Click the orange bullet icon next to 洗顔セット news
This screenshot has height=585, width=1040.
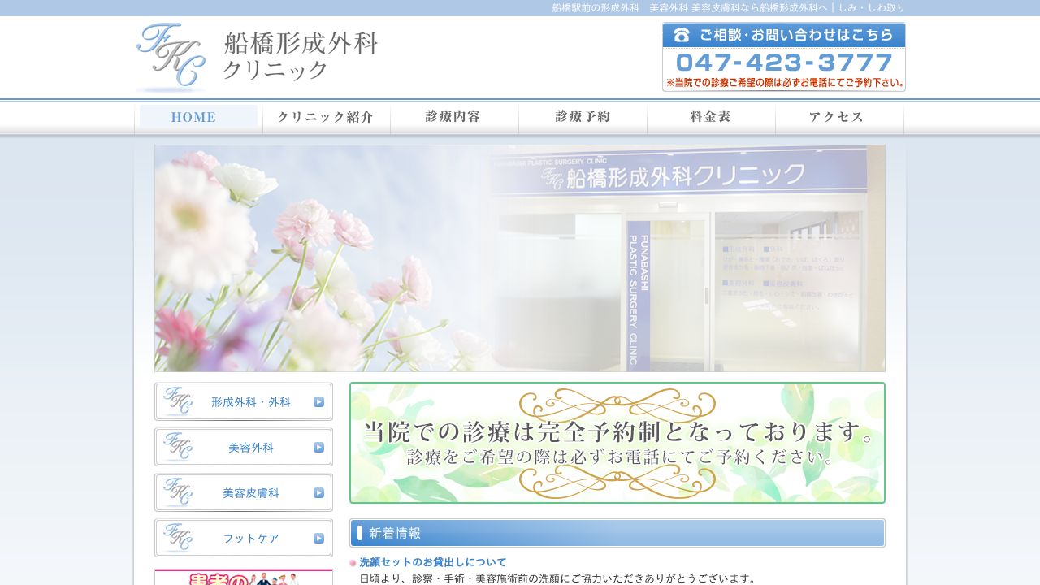tap(353, 562)
